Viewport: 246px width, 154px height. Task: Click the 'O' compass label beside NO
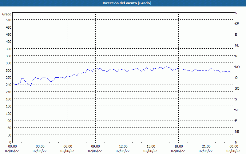click(x=236, y=78)
